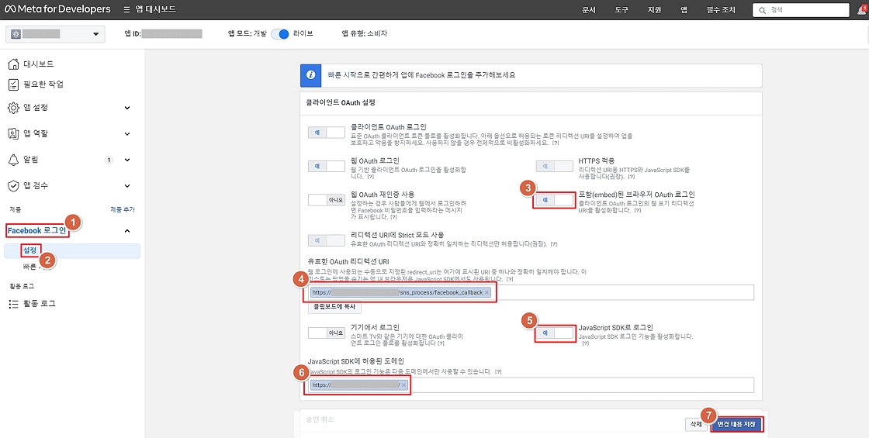Click the 대시보드 home icon
The image size is (869, 438).
(x=13, y=64)
